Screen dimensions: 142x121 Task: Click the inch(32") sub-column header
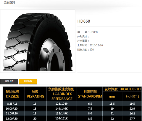(x=132, y=97)
